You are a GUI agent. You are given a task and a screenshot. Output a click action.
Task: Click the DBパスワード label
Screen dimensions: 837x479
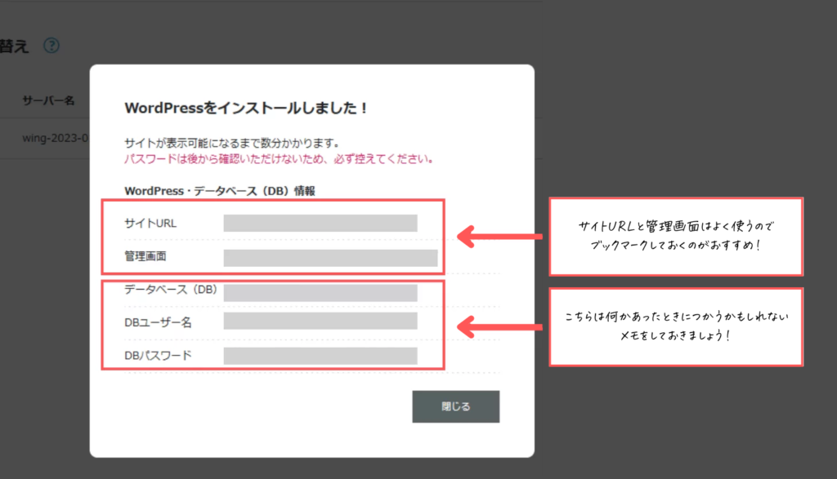point(158,356)
